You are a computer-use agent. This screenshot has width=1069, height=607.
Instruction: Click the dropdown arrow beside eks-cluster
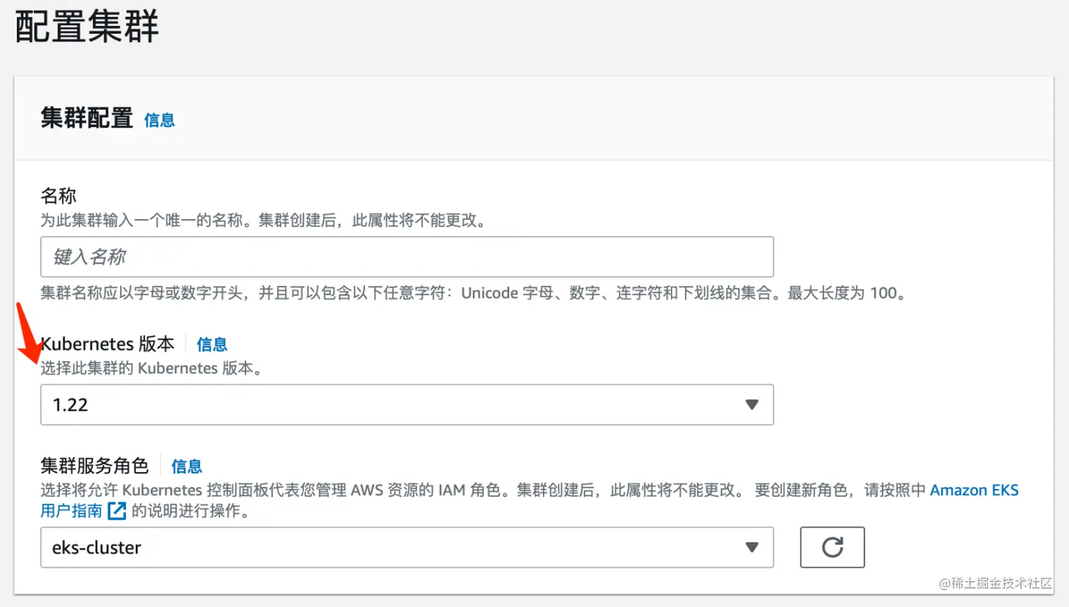[x=751, y=548]
